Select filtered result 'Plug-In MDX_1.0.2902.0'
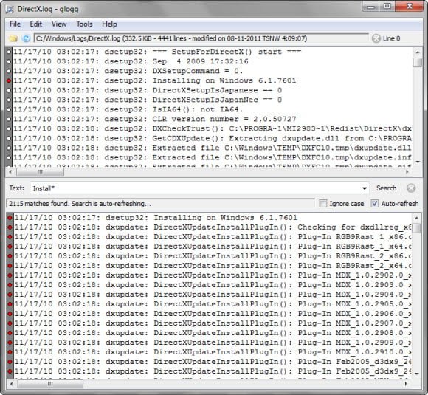 point(213,275)
